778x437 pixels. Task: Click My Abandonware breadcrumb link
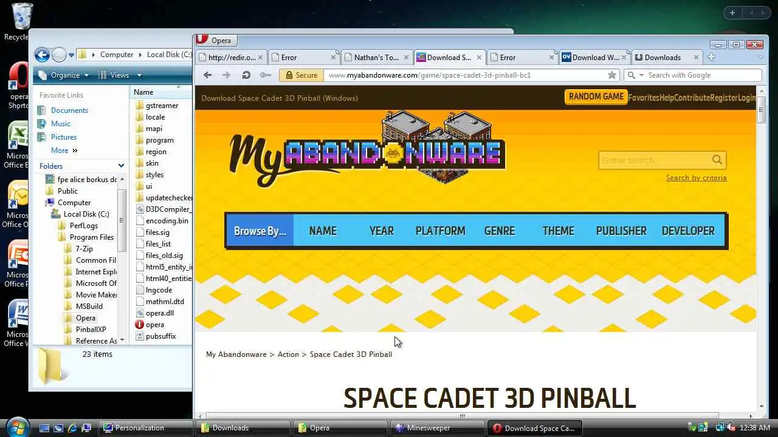pos(236,354)
